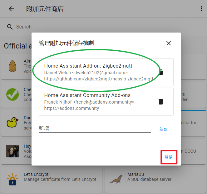Image resolution: width=207 pixels, height=194 pixels.
Task: Delete the Zigbee2mqtt repository
Action: [x=161, y=72]
